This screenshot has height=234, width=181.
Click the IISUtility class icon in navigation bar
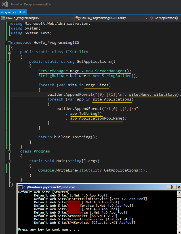click(77, 18)
